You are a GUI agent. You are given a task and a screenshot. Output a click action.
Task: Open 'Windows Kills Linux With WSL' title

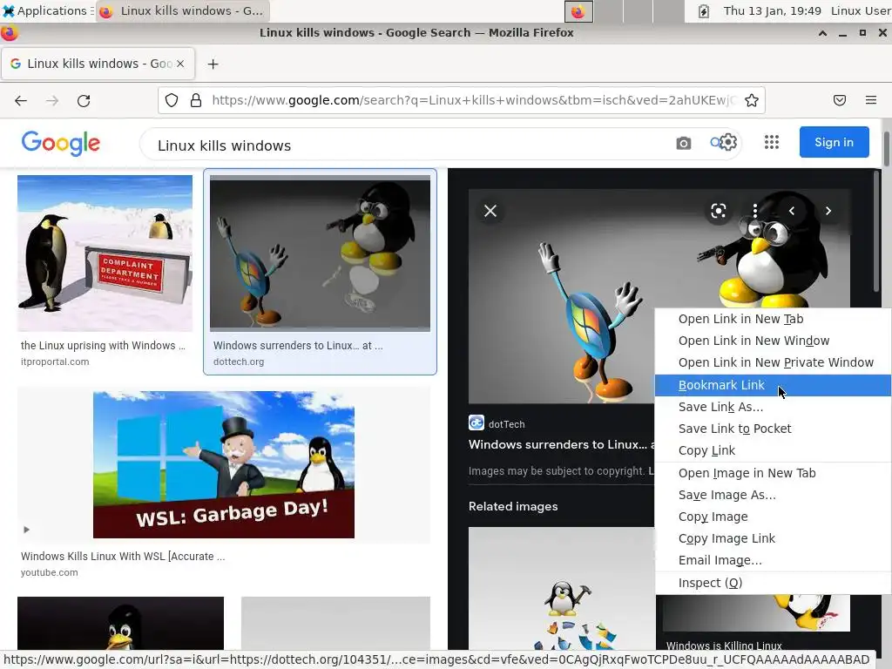[123, 557]
